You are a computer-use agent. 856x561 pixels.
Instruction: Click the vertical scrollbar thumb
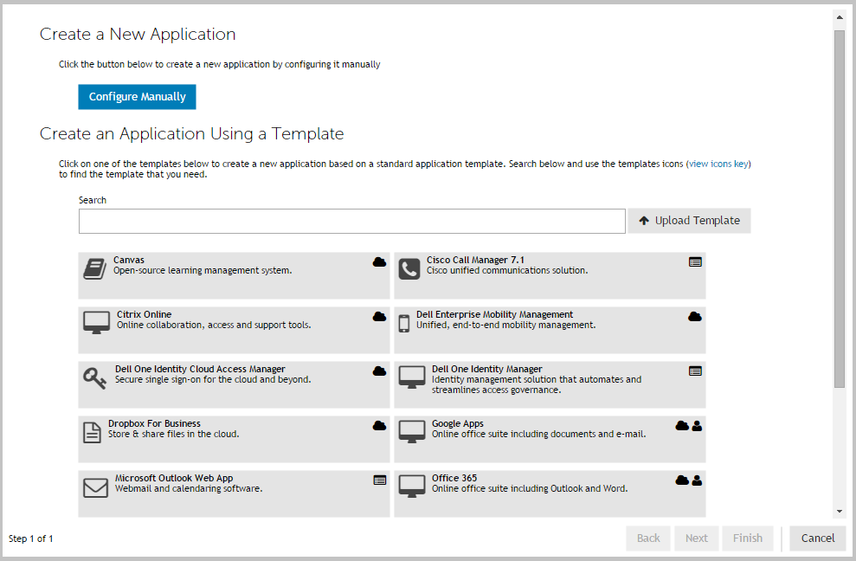point(839,208)
